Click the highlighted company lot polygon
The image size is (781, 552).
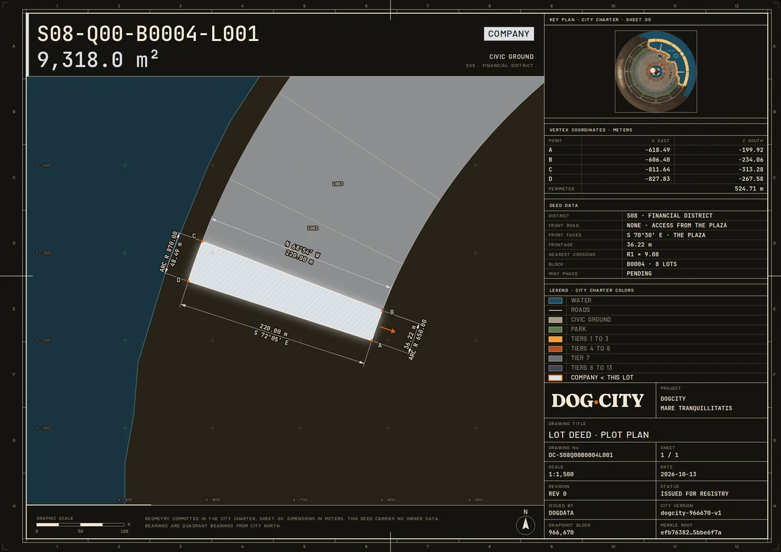tap(284, 290)
